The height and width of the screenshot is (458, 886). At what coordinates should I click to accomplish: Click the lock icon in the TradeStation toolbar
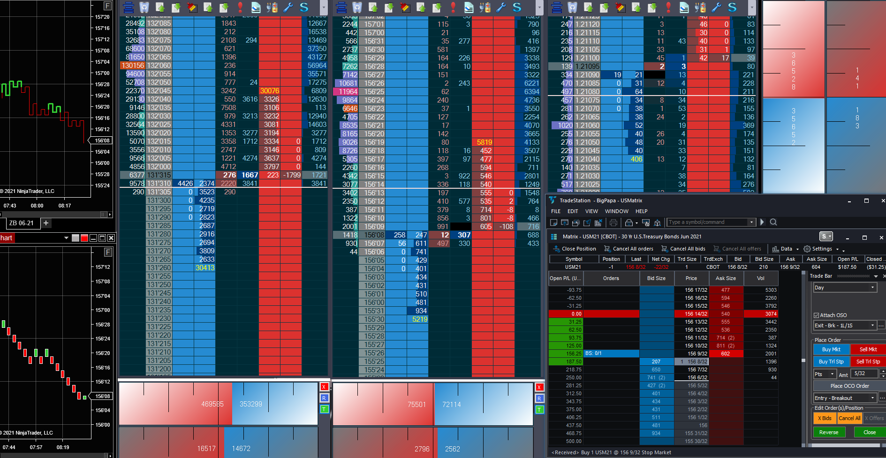[629, 222]
